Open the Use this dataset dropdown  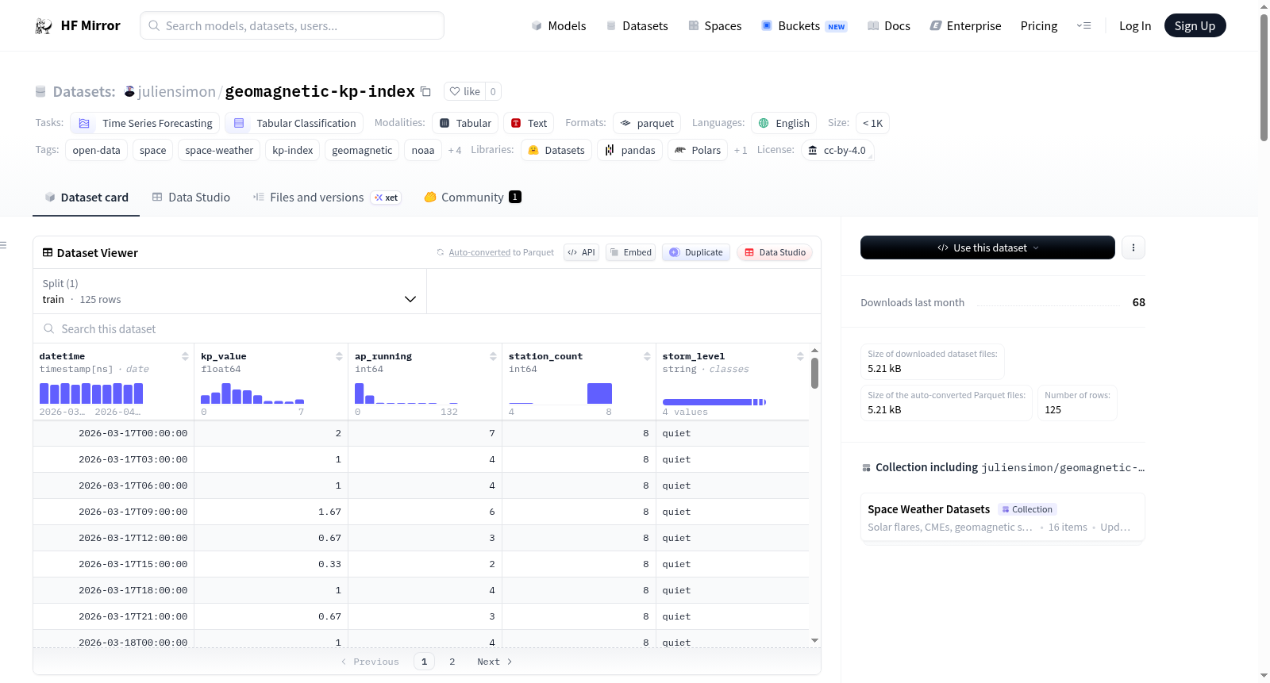point(987,247)
